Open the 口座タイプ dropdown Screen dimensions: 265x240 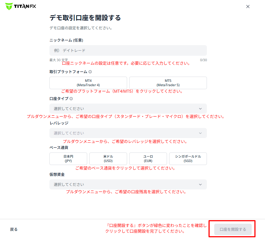click(128, 108)
